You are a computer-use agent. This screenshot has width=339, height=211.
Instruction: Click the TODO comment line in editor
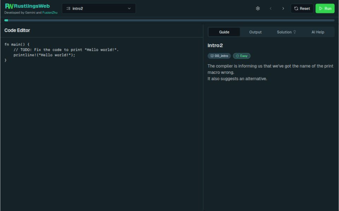click(66, 50)
